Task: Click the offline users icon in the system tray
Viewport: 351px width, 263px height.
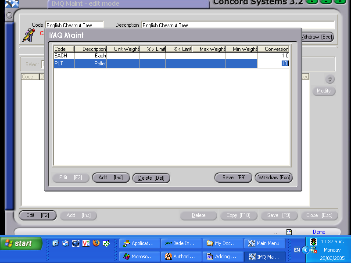Action: (313, 250)
